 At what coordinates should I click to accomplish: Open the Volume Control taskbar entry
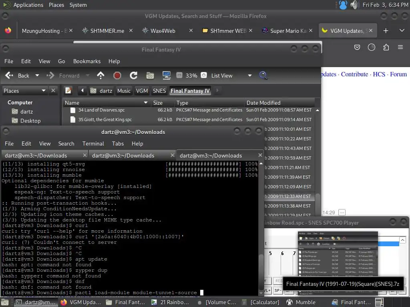pyautogui.click(x=217, y=302)
